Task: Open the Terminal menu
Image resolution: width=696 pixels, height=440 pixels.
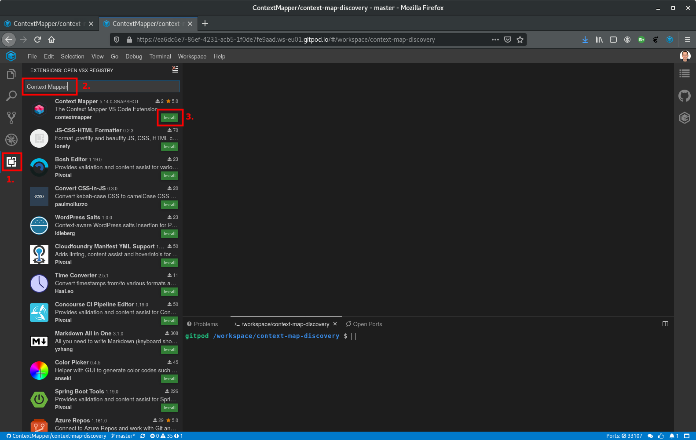Action: click(x=160, y=56)
